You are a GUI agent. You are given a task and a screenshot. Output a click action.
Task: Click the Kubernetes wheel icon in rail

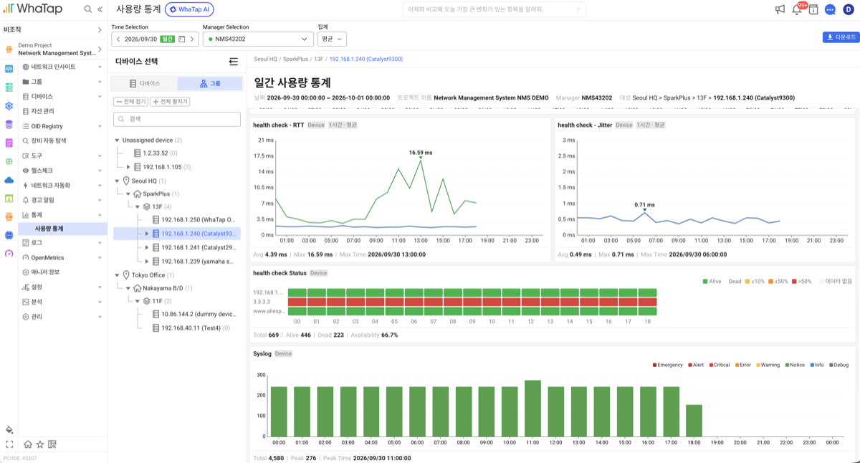[9, 105]
